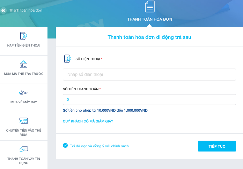The width and height of the screenshot is (243, 169).
Task: Focus the phone number input field
Action: point(149,75)
